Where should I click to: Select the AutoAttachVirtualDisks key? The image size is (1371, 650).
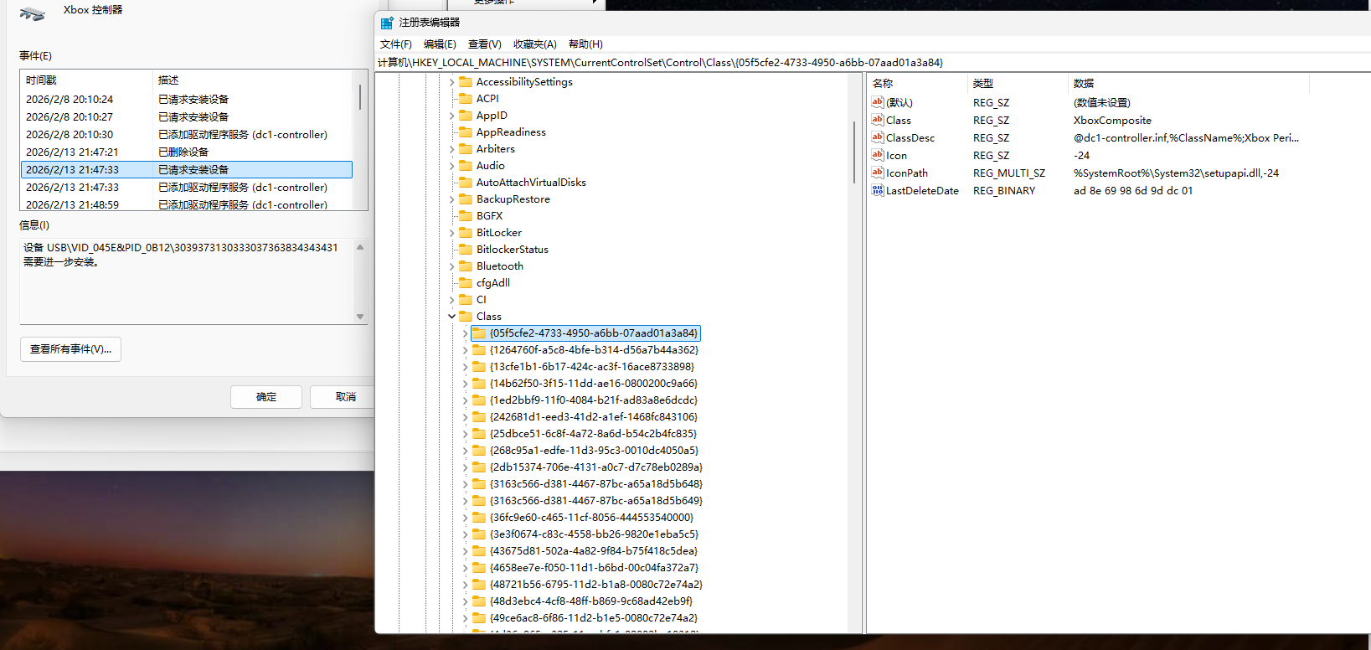(x=531, y=183)
